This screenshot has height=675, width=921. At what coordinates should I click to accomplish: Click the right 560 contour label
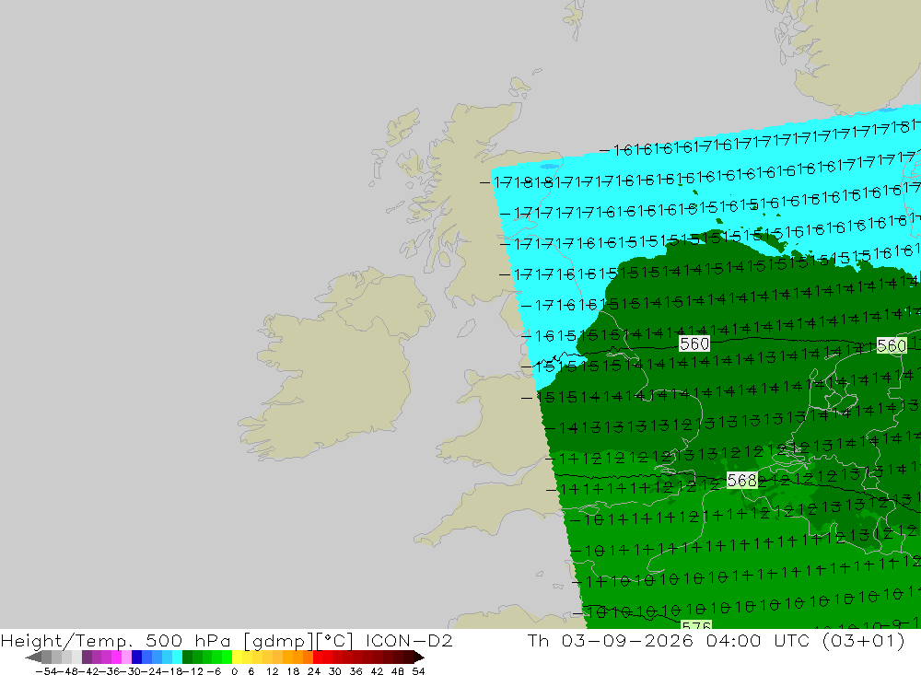[891, 345]
